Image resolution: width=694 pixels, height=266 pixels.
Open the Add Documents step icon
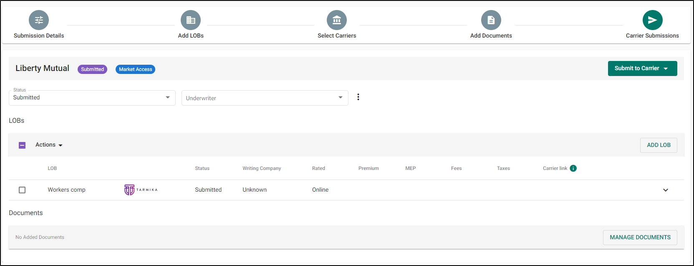491,20
